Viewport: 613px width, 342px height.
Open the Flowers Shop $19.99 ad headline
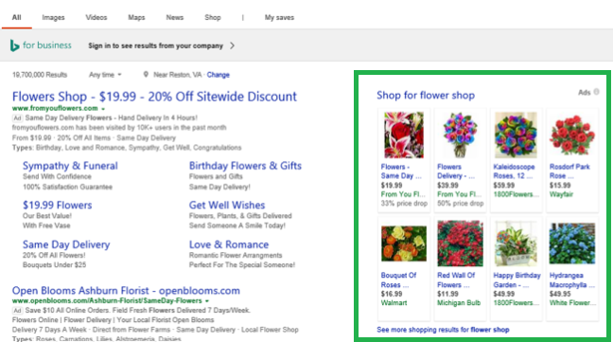click(154, 97)
